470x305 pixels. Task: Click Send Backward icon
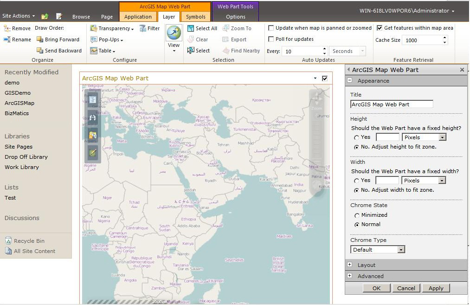coord(40,51)
